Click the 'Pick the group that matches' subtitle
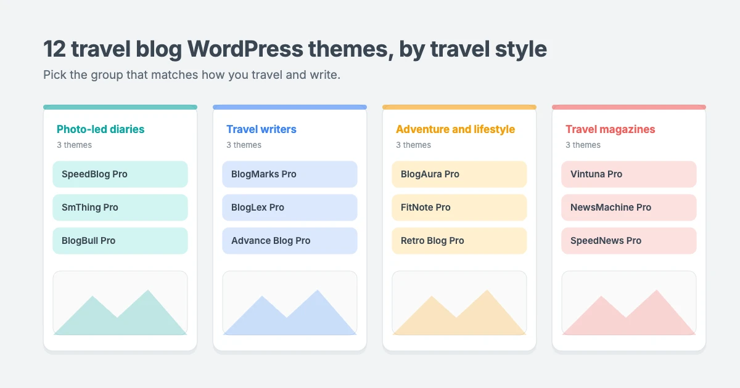The height and width of the screenshot is (388, 740). point(192,75)
